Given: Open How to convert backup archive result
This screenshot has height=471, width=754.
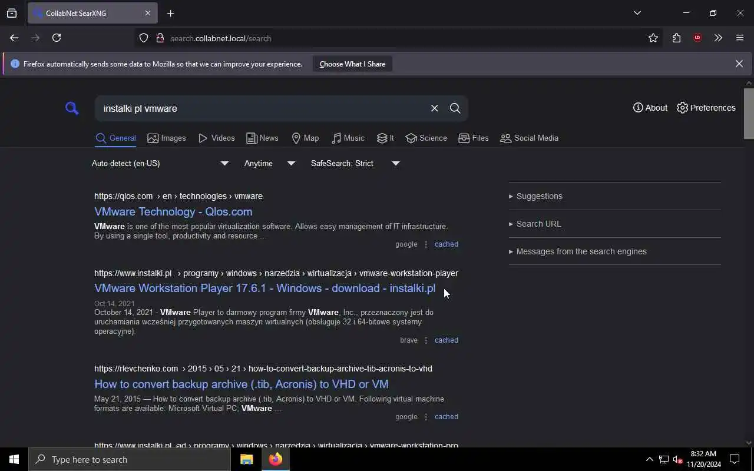Looking at the screenshot, I should [242, 384].
